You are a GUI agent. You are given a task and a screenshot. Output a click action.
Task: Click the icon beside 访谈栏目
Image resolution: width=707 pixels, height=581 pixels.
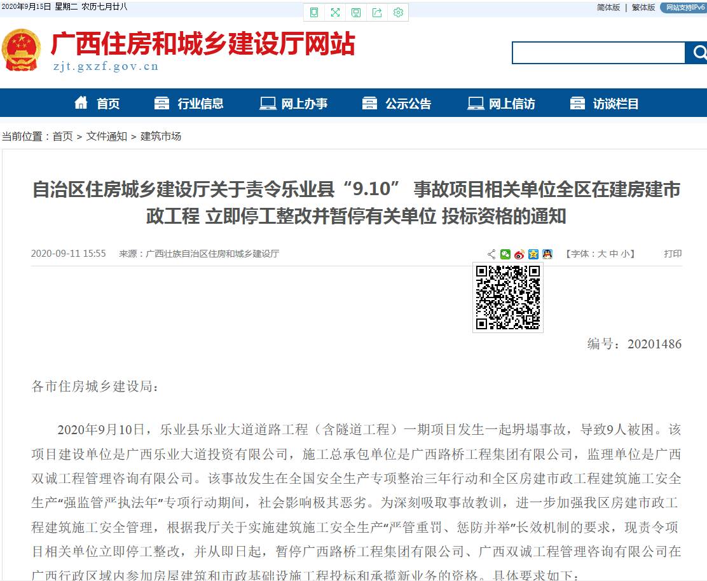pyautogui.click(x=577, y=103)
